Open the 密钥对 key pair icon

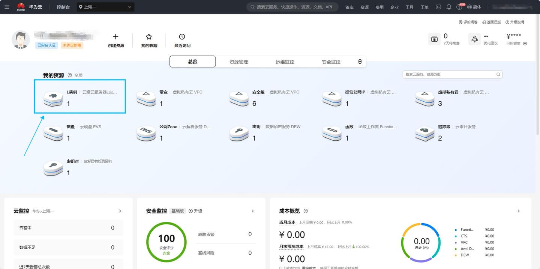tap(53, 168)
